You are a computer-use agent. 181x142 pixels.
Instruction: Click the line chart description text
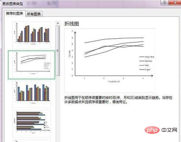tap(118, 100)
